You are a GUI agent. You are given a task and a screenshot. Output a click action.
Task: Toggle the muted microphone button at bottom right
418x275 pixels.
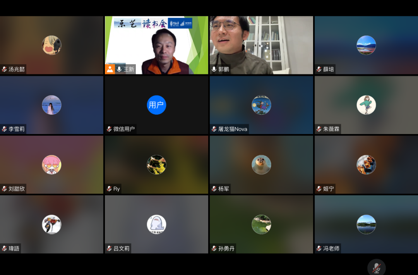point(376,268)
